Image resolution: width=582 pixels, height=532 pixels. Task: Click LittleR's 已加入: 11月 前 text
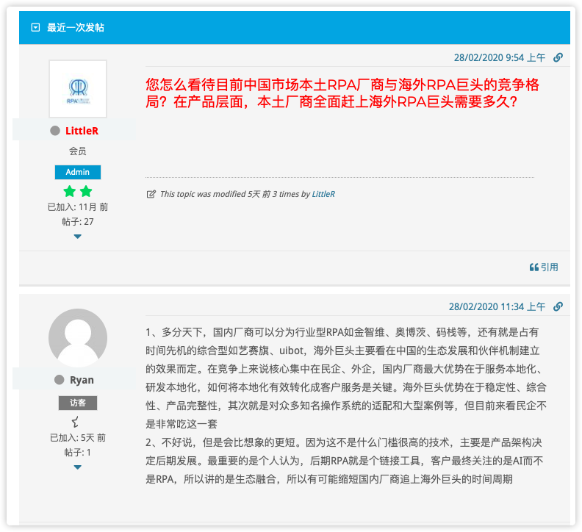point(78,206)
